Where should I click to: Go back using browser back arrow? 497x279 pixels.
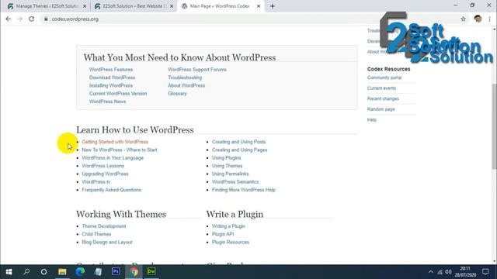tap(9, 19)
